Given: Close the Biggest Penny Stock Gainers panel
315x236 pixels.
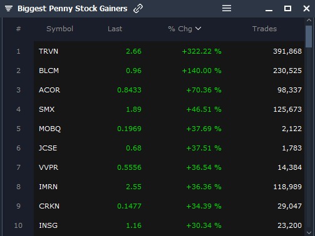Looking at the screenshot, I should (x=306, y=9).
